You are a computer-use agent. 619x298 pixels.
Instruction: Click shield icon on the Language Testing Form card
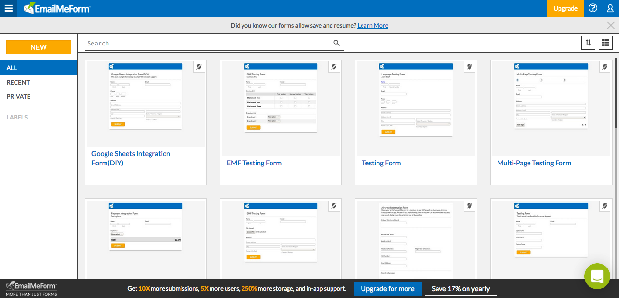point(469,67)
